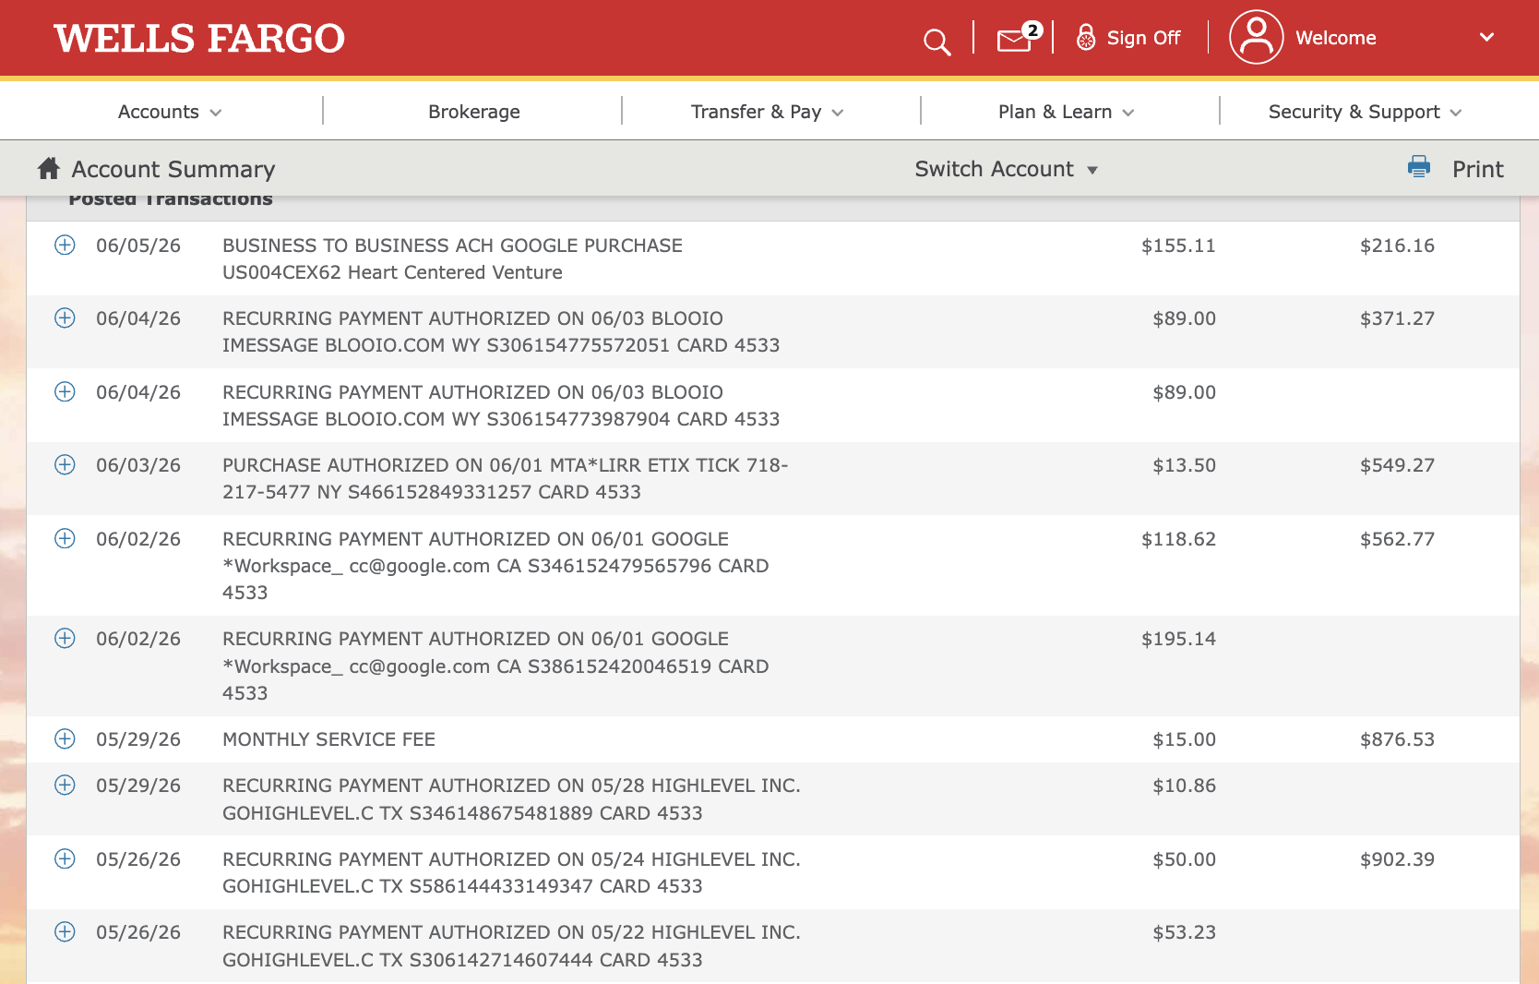
Task: Click the MTA*LIRR ETIX purchase description
Action: (505, 478)
